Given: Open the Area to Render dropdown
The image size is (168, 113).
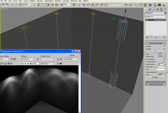Looking at the screenshot, I should coord(5,59).
